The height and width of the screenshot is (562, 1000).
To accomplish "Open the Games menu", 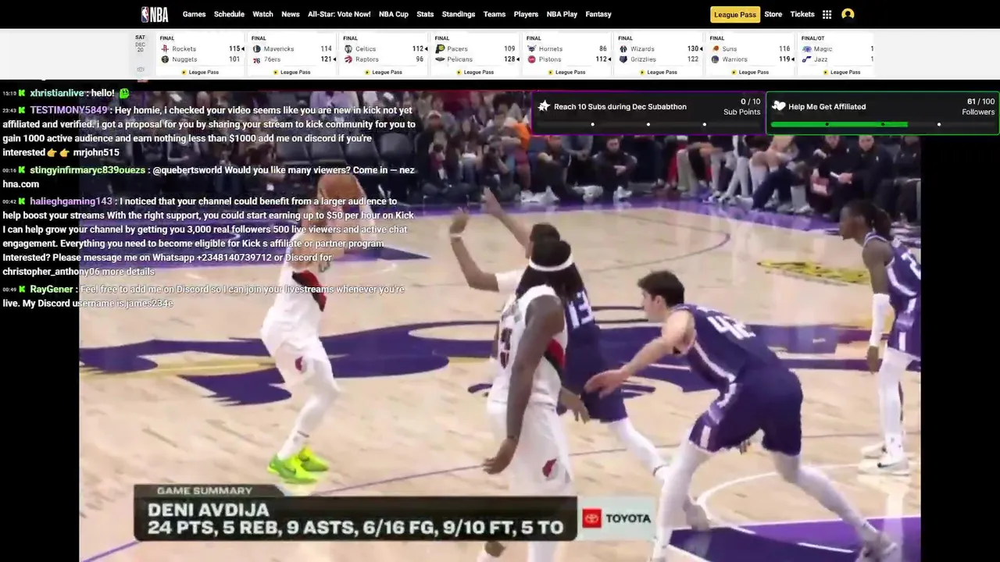I will [195, 14].
